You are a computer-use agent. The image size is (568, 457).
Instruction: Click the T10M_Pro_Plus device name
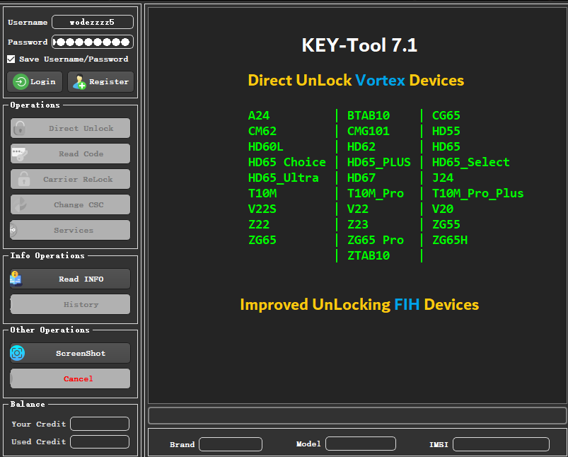coord(477,194)
